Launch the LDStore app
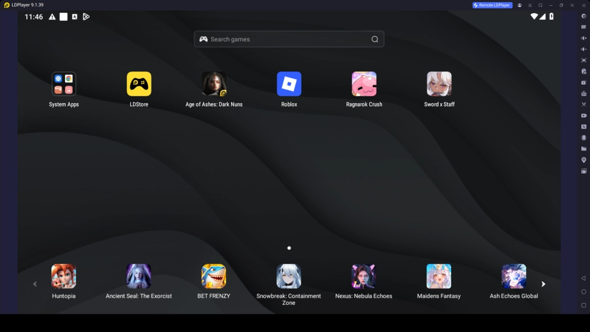Viewport: 590px width, 332px height. pos(139,84)
